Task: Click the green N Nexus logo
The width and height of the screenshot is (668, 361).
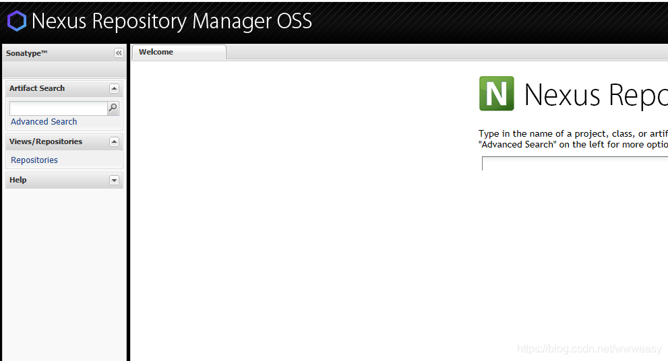Action: point(496,94)
